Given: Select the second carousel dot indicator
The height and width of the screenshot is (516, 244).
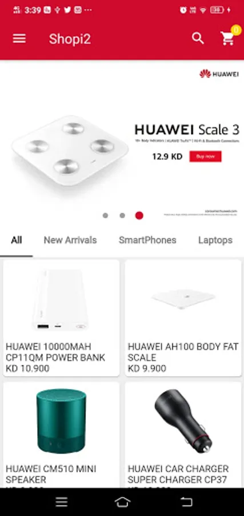Looking at the screenshot, I should point(122,216).
